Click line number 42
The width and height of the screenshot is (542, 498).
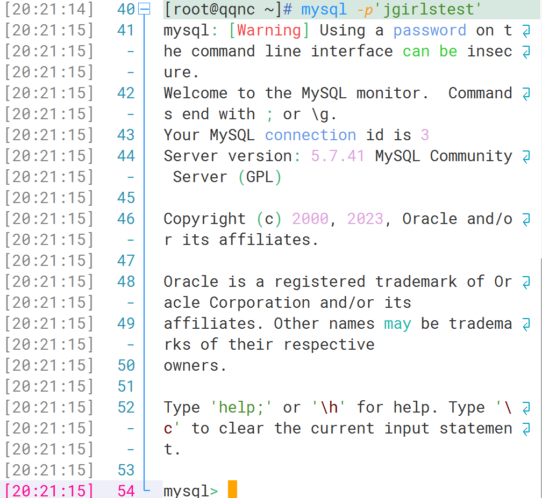click(126, 93)
